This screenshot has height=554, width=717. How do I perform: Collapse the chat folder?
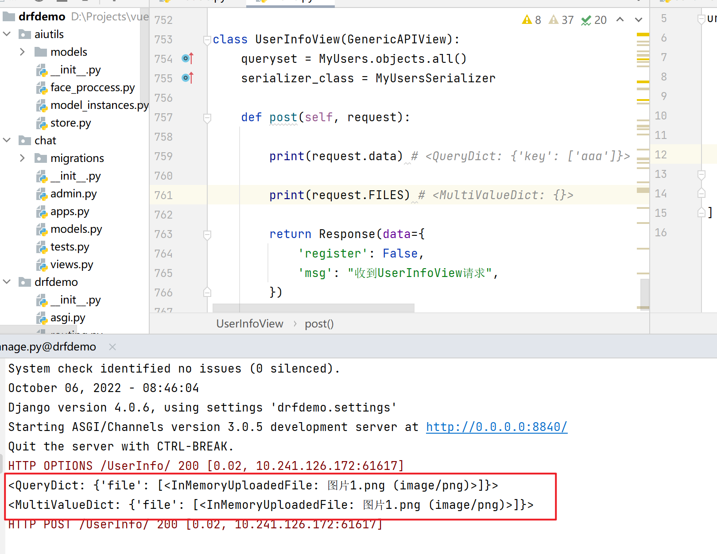[x=7, y=140]
